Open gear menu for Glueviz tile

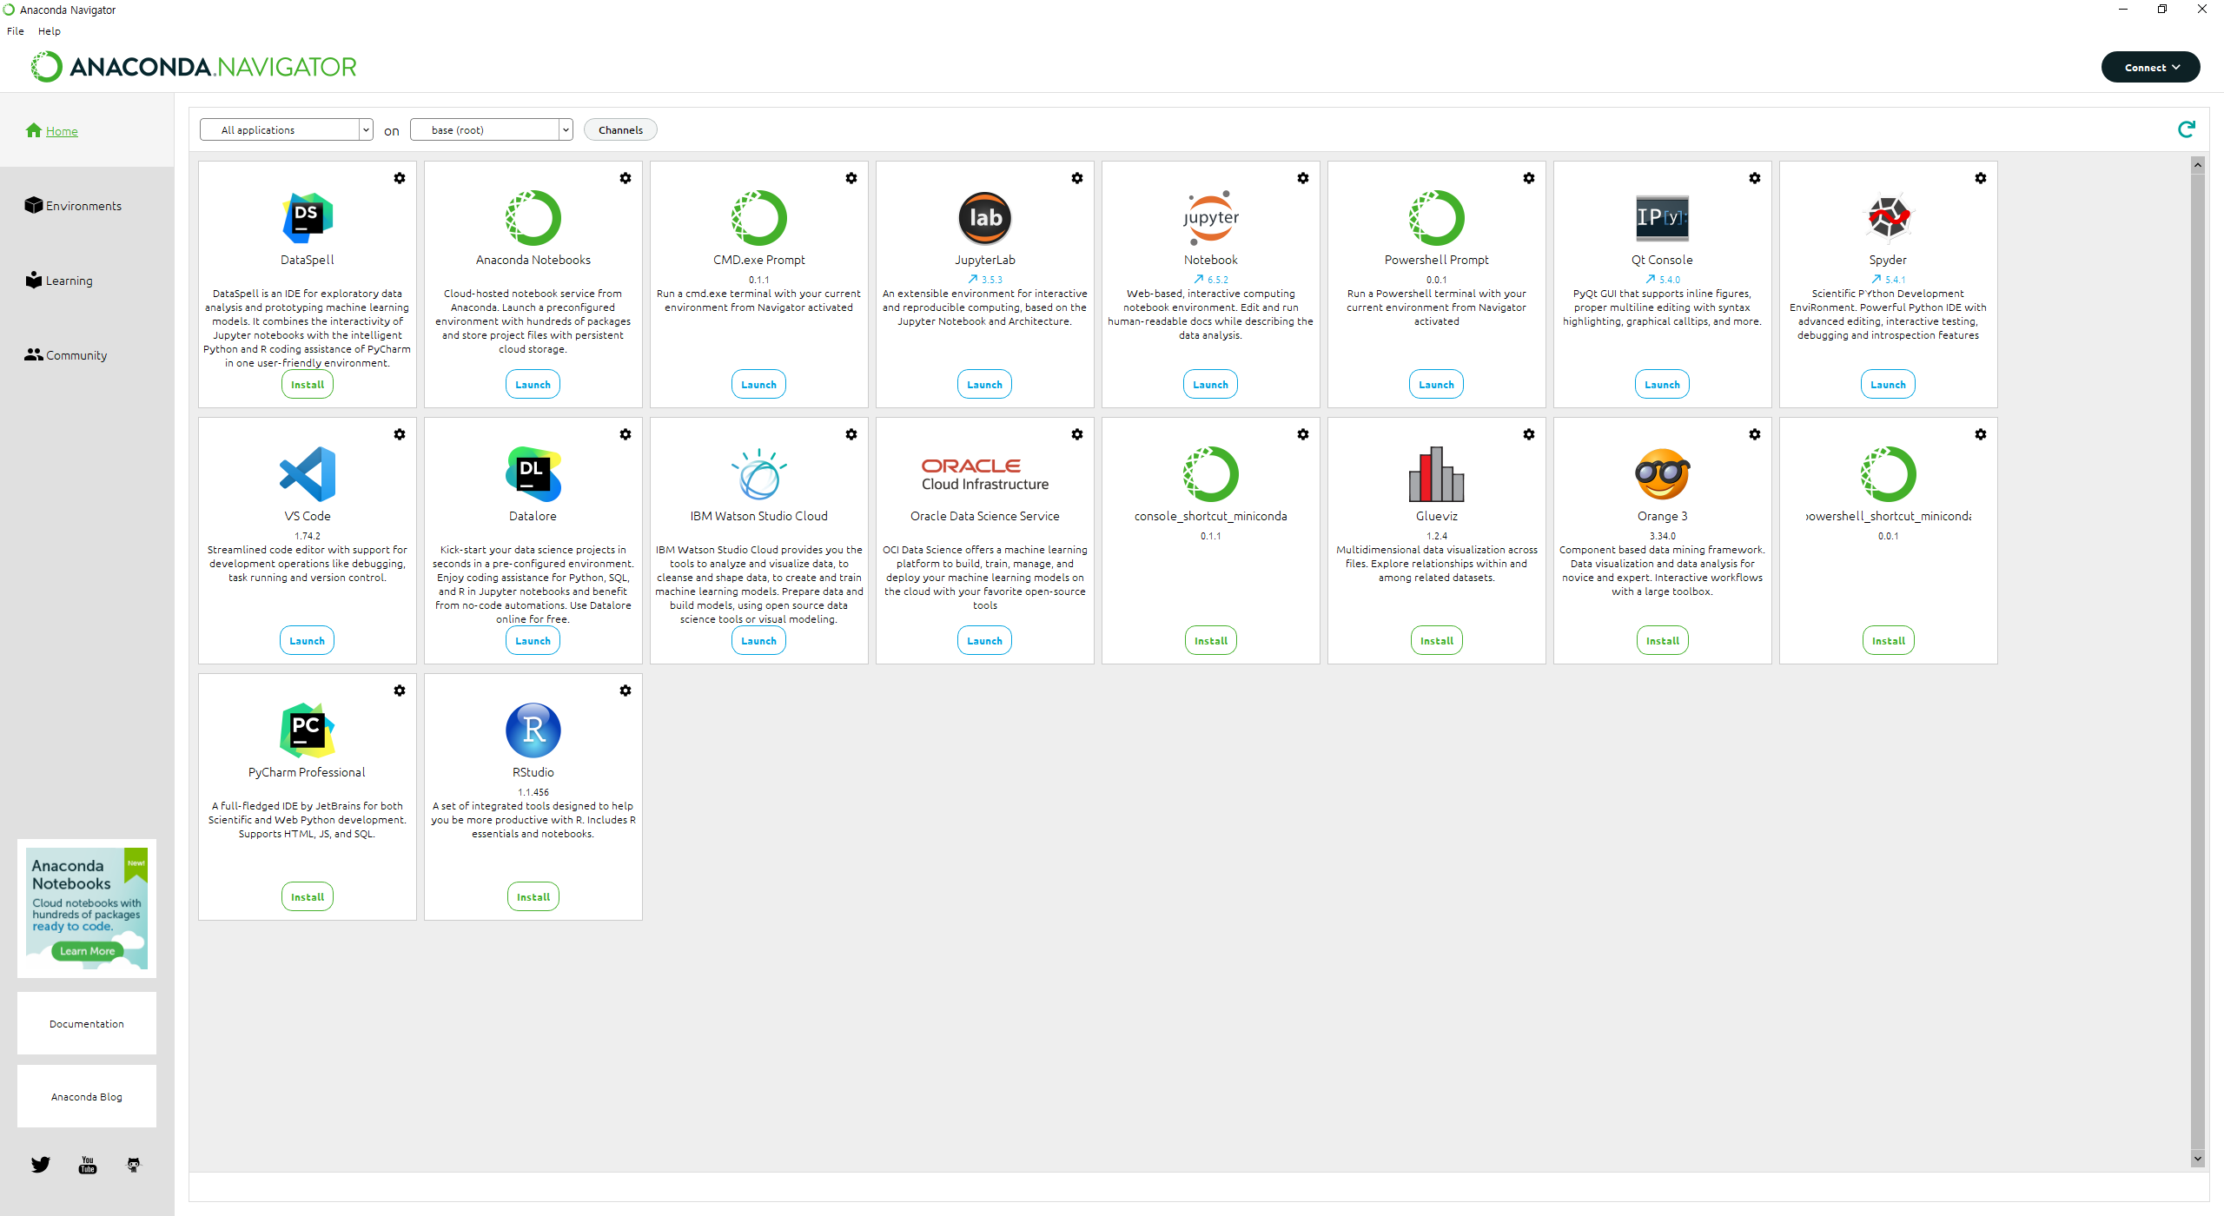pos(1529,434)
